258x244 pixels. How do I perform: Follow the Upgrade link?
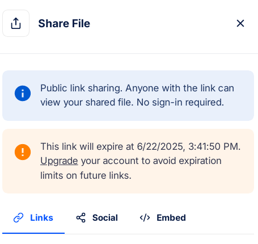click(x=59, y=161)
